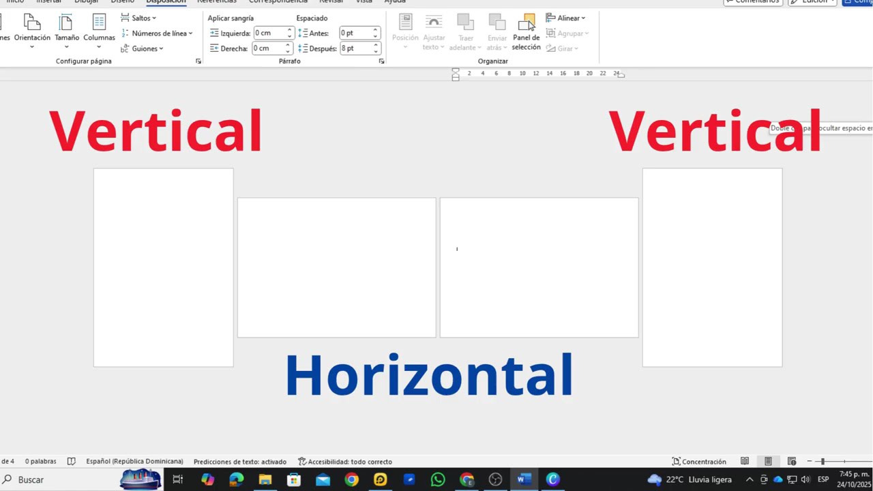Toggle the Panel de selección pane

tap(526, 31)
